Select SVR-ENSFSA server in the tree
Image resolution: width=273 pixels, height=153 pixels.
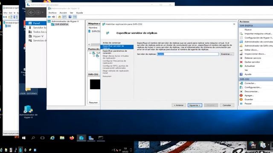point(61,25)
